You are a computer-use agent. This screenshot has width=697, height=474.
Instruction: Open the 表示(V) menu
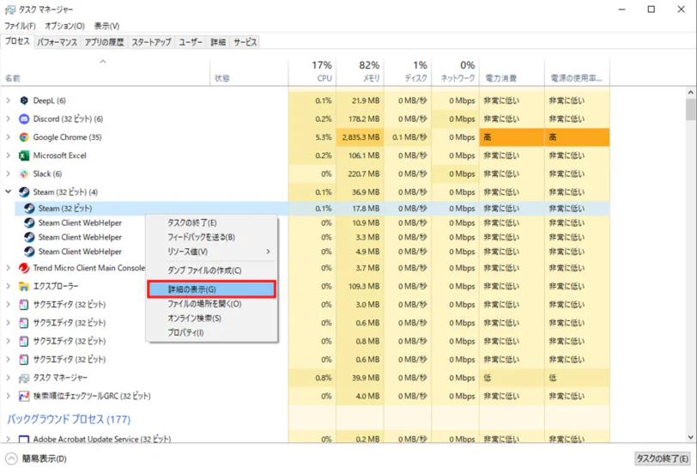click(x=106, y=26)
